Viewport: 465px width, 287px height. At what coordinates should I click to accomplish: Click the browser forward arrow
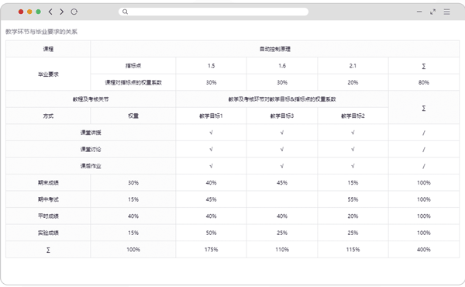(x=62, y=12)
